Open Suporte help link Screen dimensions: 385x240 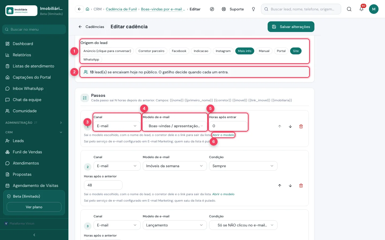(233, 9)
